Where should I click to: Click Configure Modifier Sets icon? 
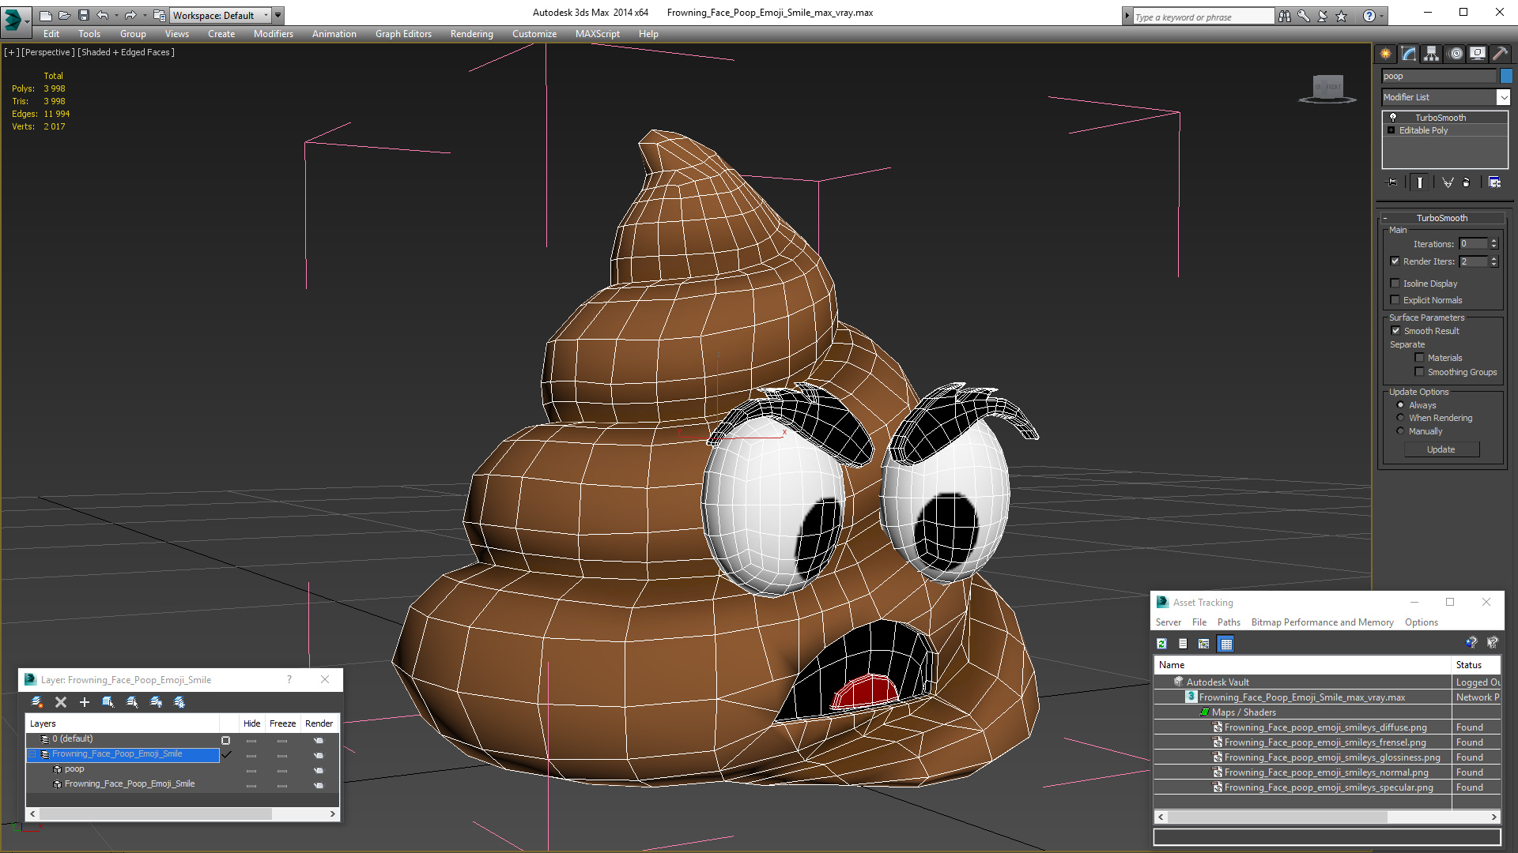coord(1494,182)
